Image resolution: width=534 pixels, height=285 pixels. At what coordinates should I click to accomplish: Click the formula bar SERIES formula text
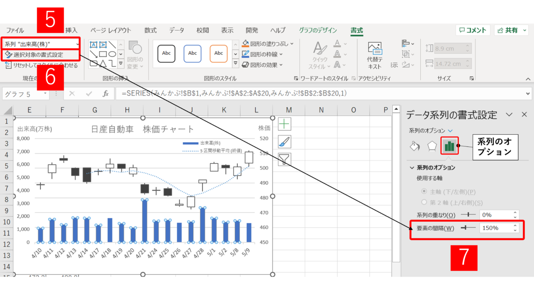click(234, 93)
